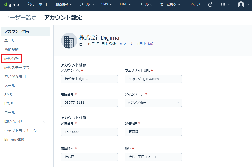Open the apps grid icon
The image size is (252, 167).
[x=223, y=5]
